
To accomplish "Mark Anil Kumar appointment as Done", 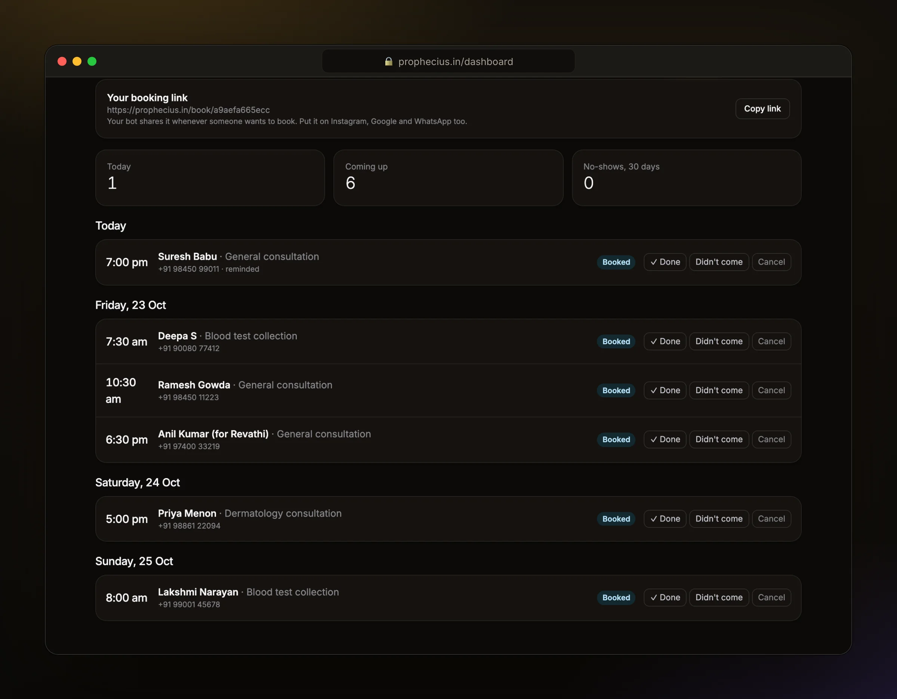I will (x=665, y=440).
